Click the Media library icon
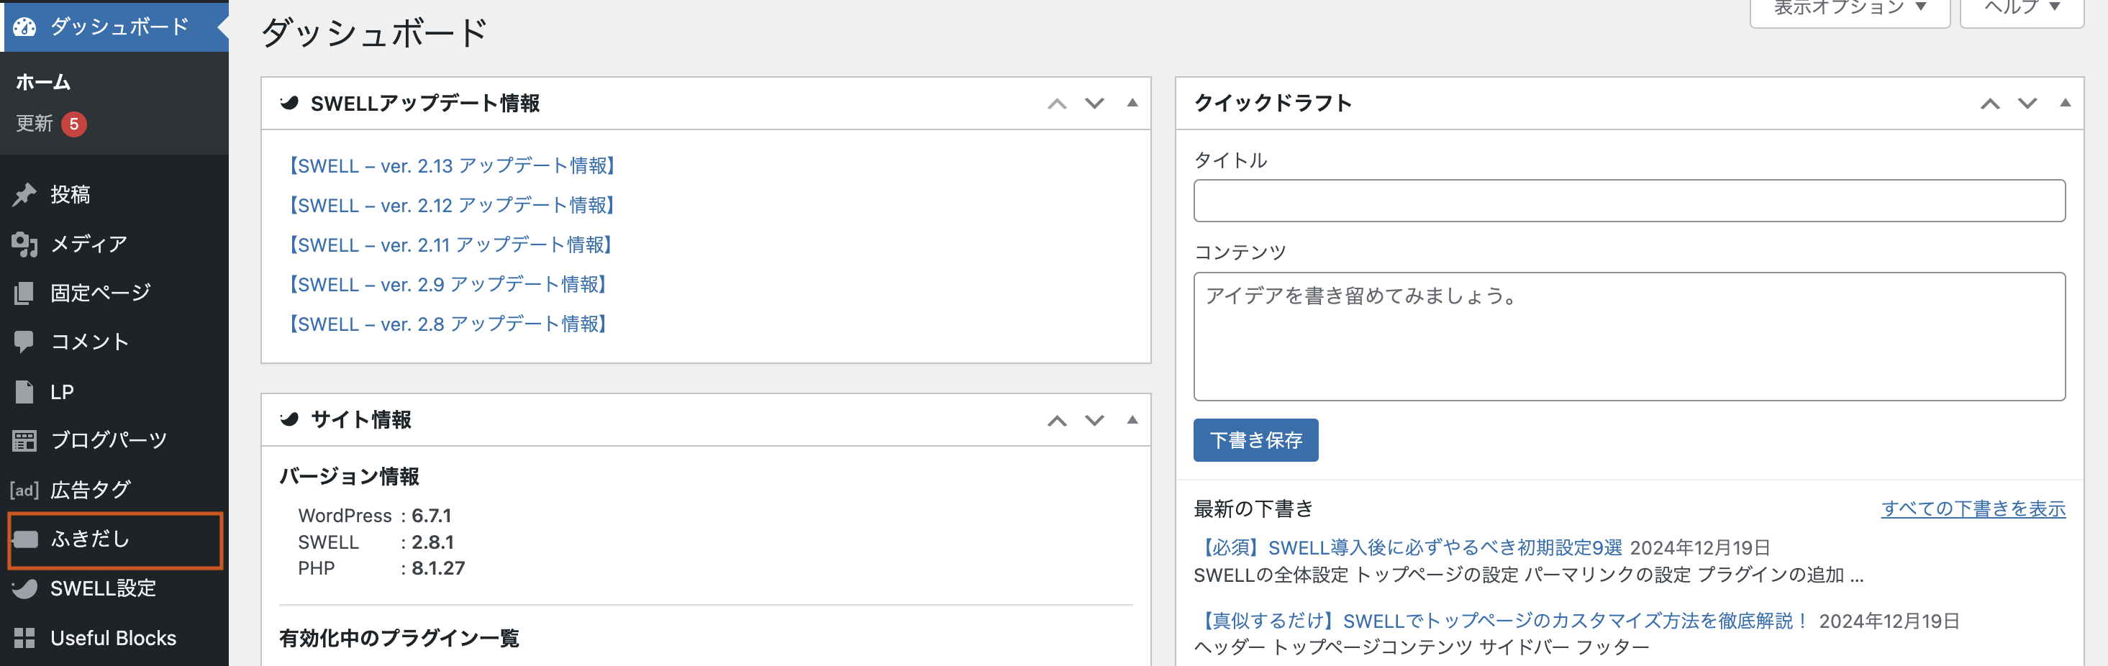The height and width of the screenshot is (666, 2108). click(24, 244)
